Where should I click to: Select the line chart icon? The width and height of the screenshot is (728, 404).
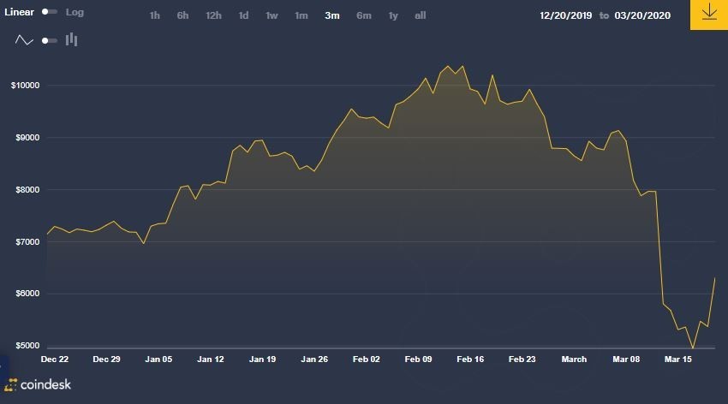(24, 40)
